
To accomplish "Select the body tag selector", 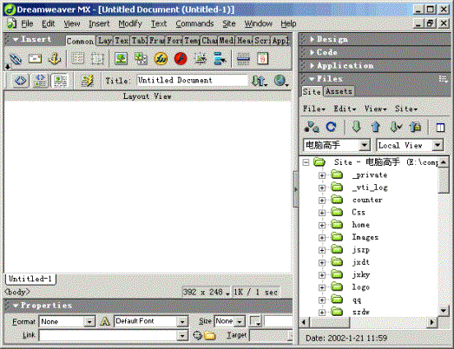I will pyautogui.click(x=16, y=292).
